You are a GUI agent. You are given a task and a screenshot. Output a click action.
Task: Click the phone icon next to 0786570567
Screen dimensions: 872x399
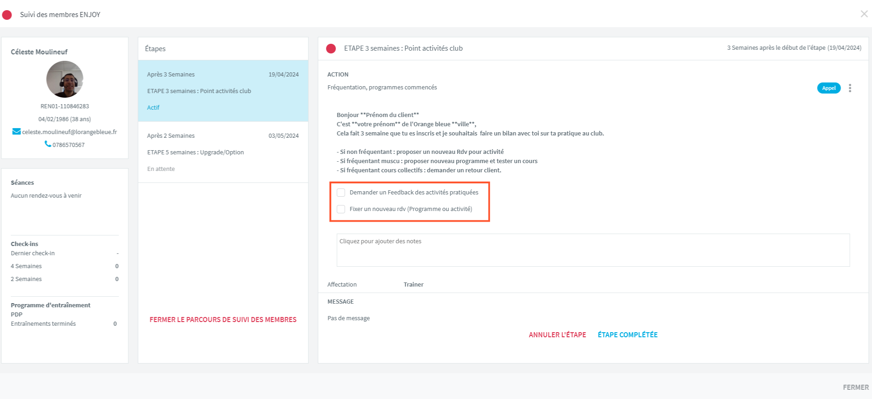coord(48,144)
